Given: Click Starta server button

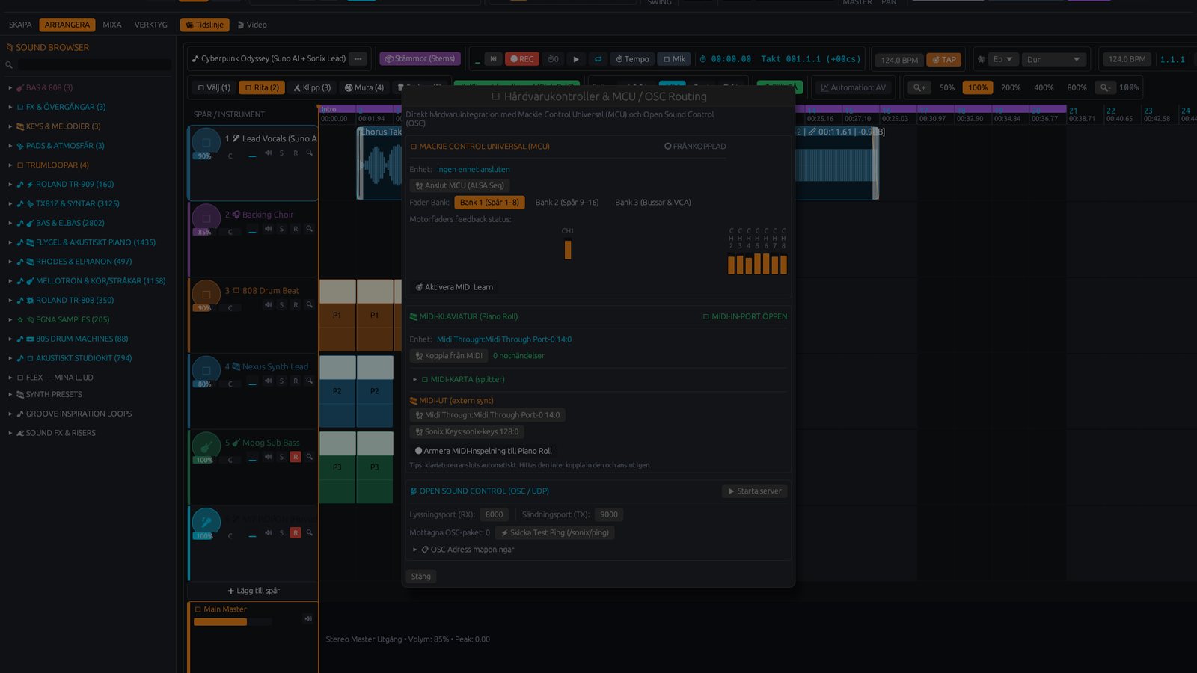Looking at the screenshot, I should [x=755, y=491].
